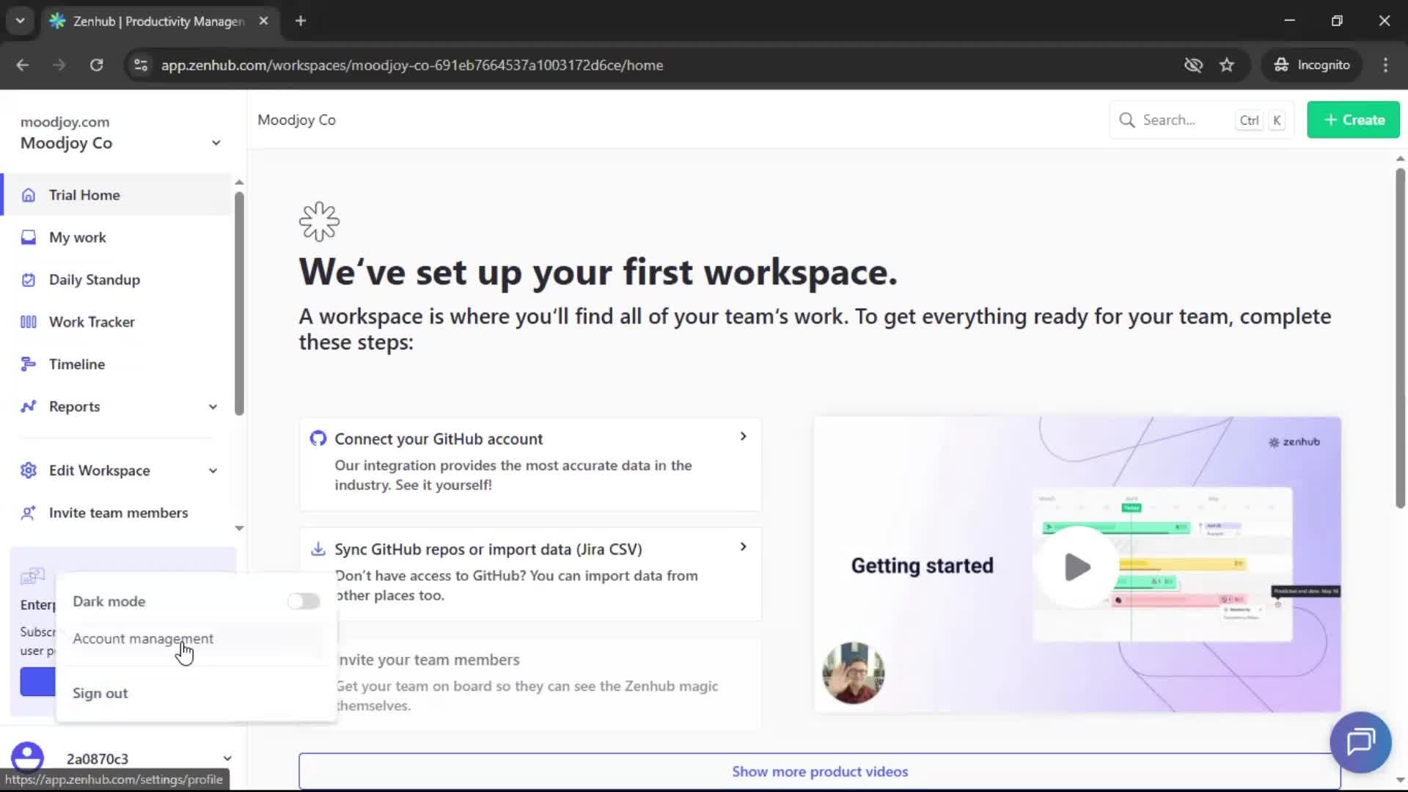
Task: Select the Daily Standup icon
Action: (x=28, y=279)
